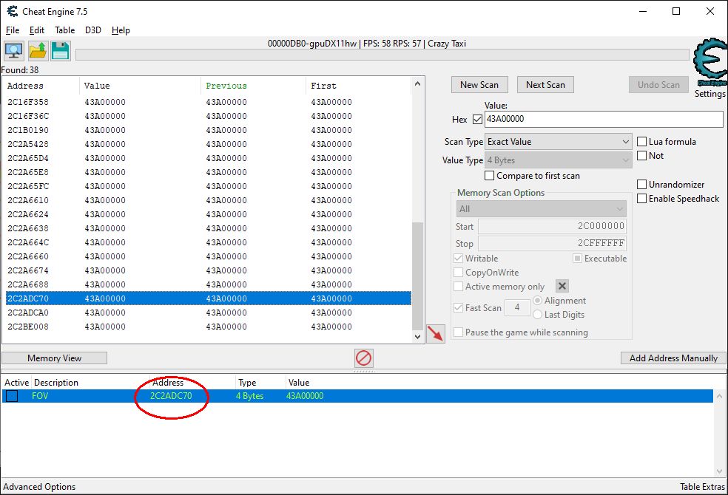Open Memory View
The height and width of the screenshot is (495, 728).
(54, 358)
